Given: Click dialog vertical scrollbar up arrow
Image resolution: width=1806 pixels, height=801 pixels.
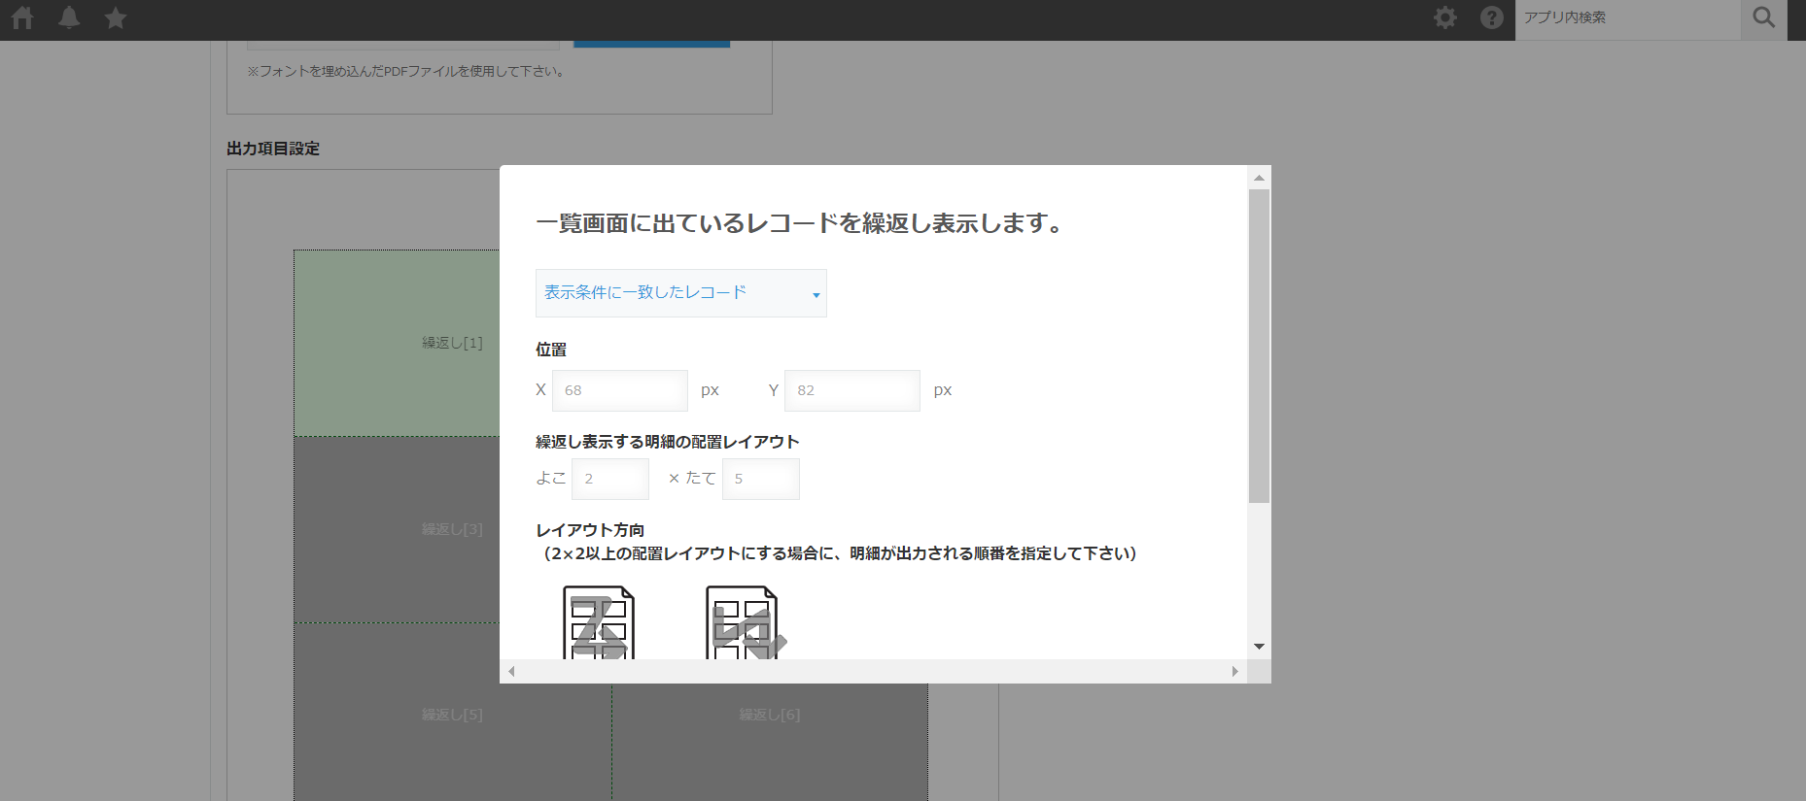Looking at the screenshot, I should 1259,178.
